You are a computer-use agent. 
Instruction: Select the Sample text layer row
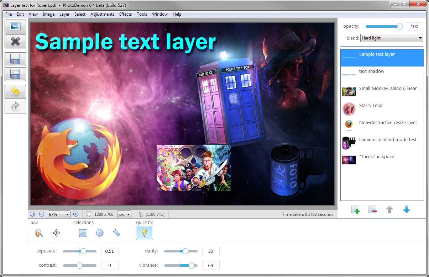coord(382,58)
